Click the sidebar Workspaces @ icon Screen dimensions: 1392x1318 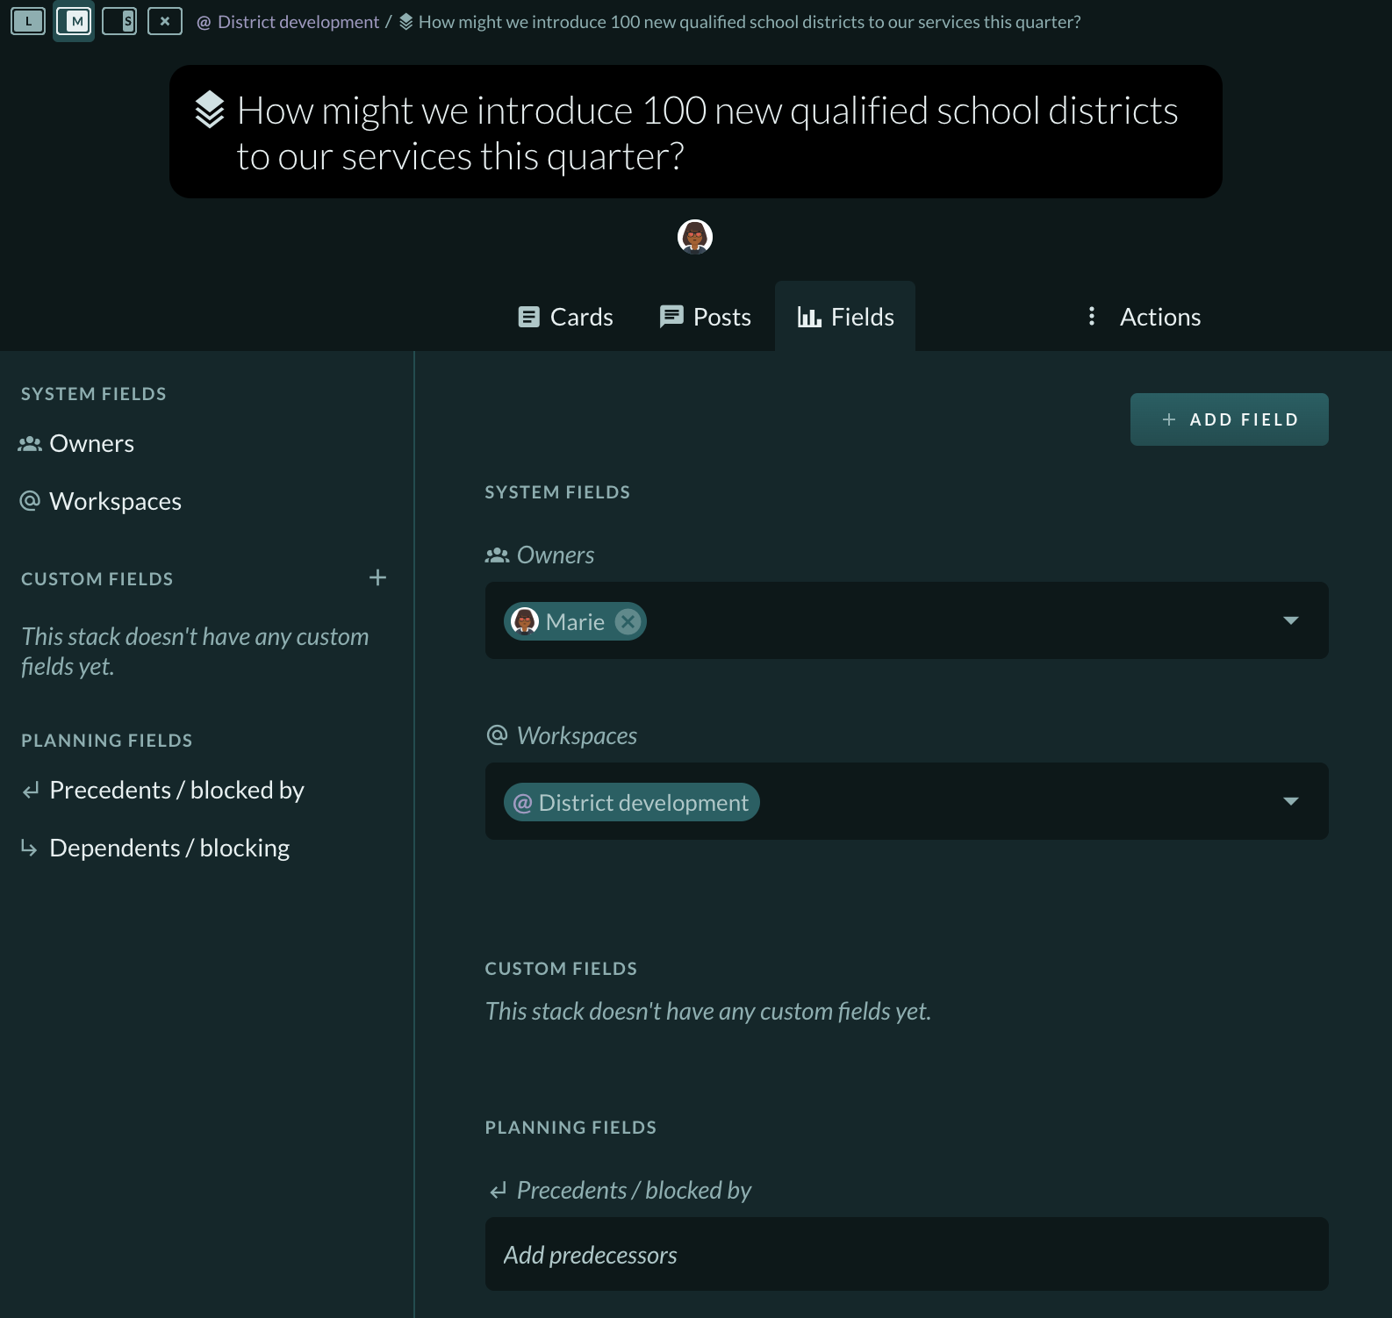pyautogui.click(x=30, y=501)
